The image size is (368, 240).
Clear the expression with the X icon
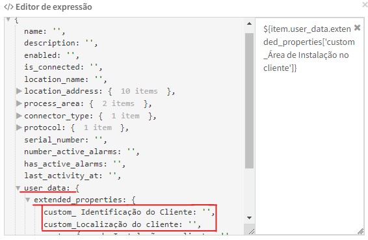click(x=357, y=28)
